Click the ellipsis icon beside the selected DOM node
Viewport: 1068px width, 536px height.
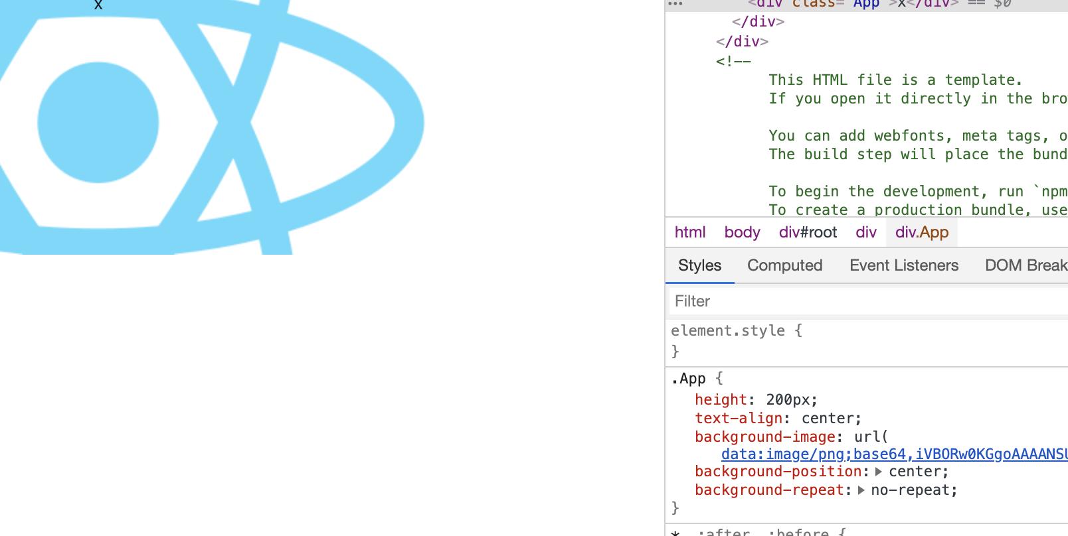click(675, 4)
